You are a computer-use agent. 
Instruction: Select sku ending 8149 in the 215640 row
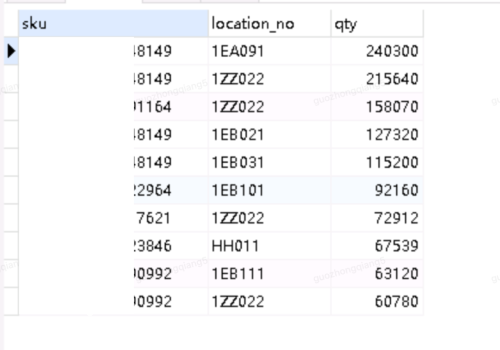(153, 79)
